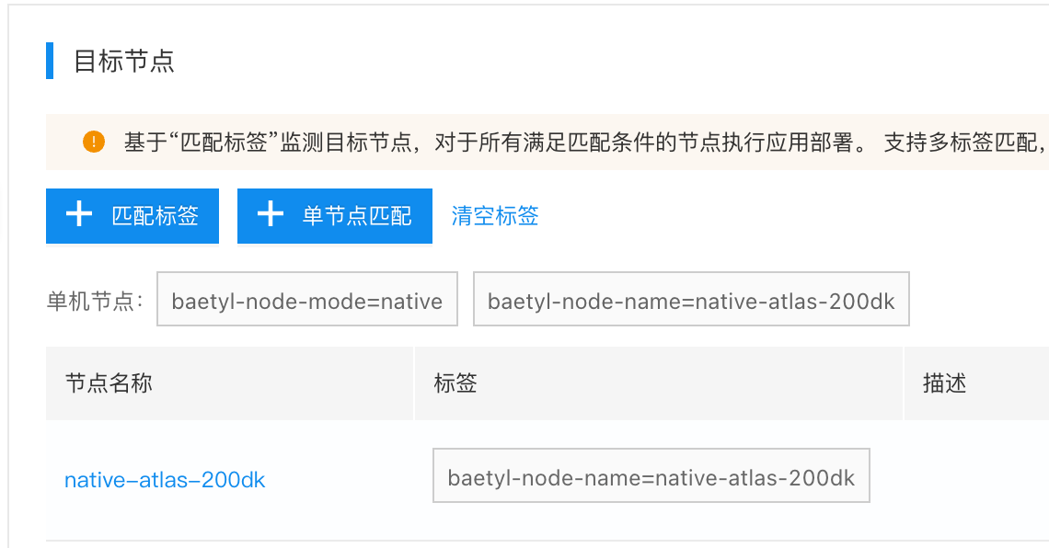Screen dimensions: 1049x548
Task: Open the native-atlas-200dk node link
Action: pyautogui.click(x=165, y=480)
